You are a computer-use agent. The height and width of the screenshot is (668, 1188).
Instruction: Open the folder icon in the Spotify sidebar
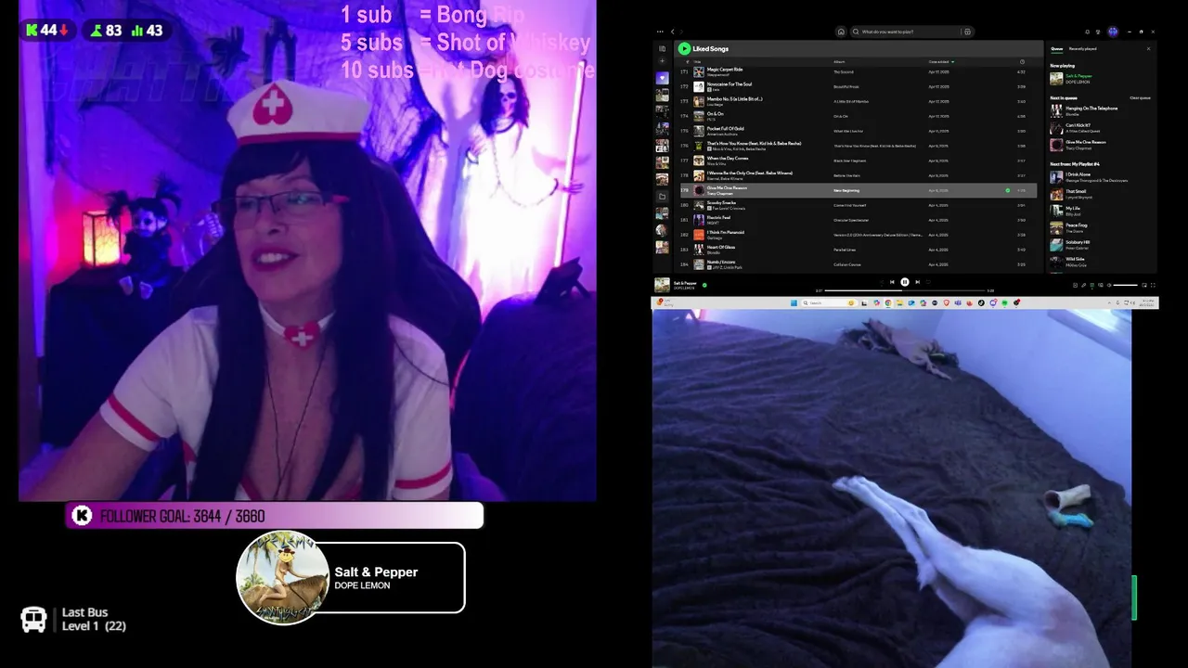662,197
